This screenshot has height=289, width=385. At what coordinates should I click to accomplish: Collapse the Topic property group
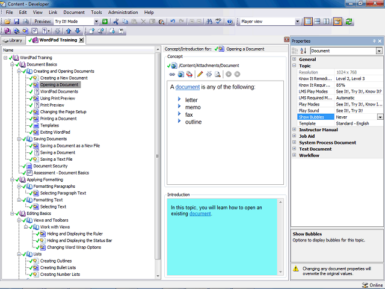(x=294, y=66)
